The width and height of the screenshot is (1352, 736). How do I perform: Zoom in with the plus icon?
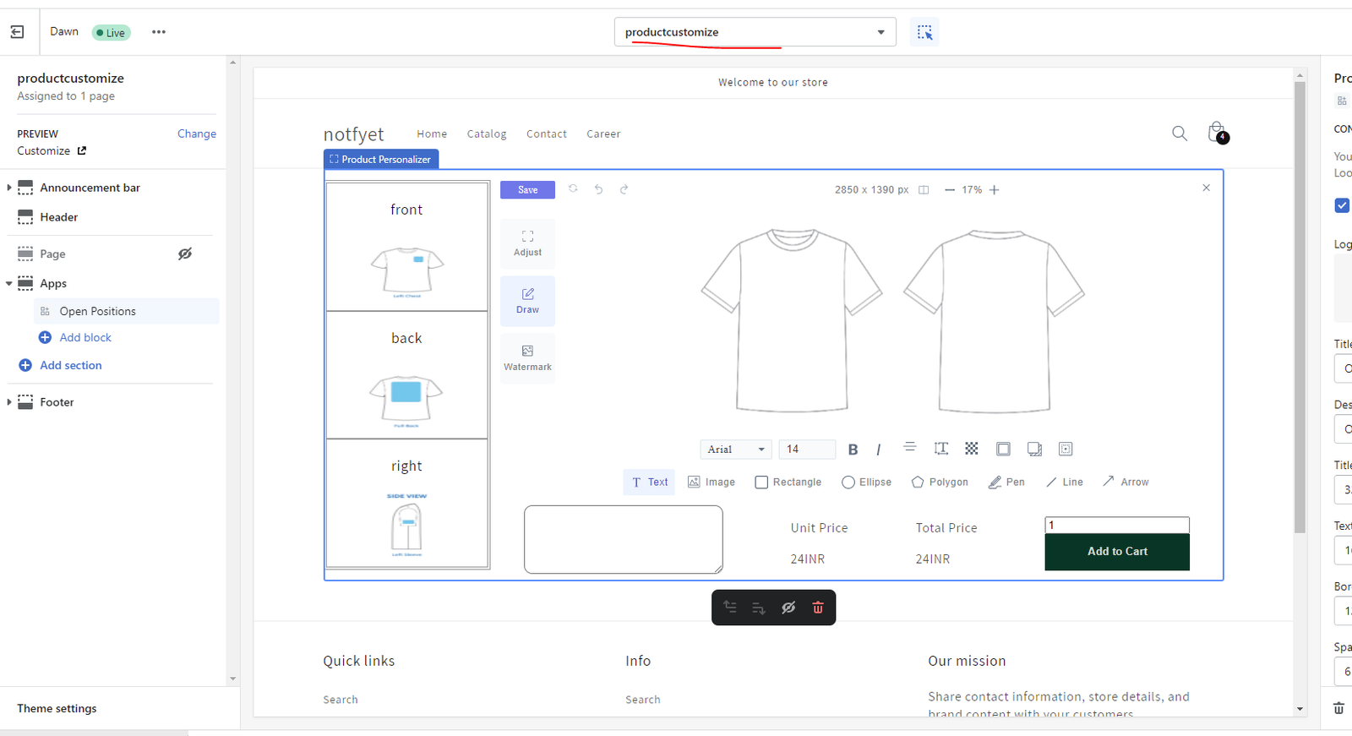(x=995, y=190)
